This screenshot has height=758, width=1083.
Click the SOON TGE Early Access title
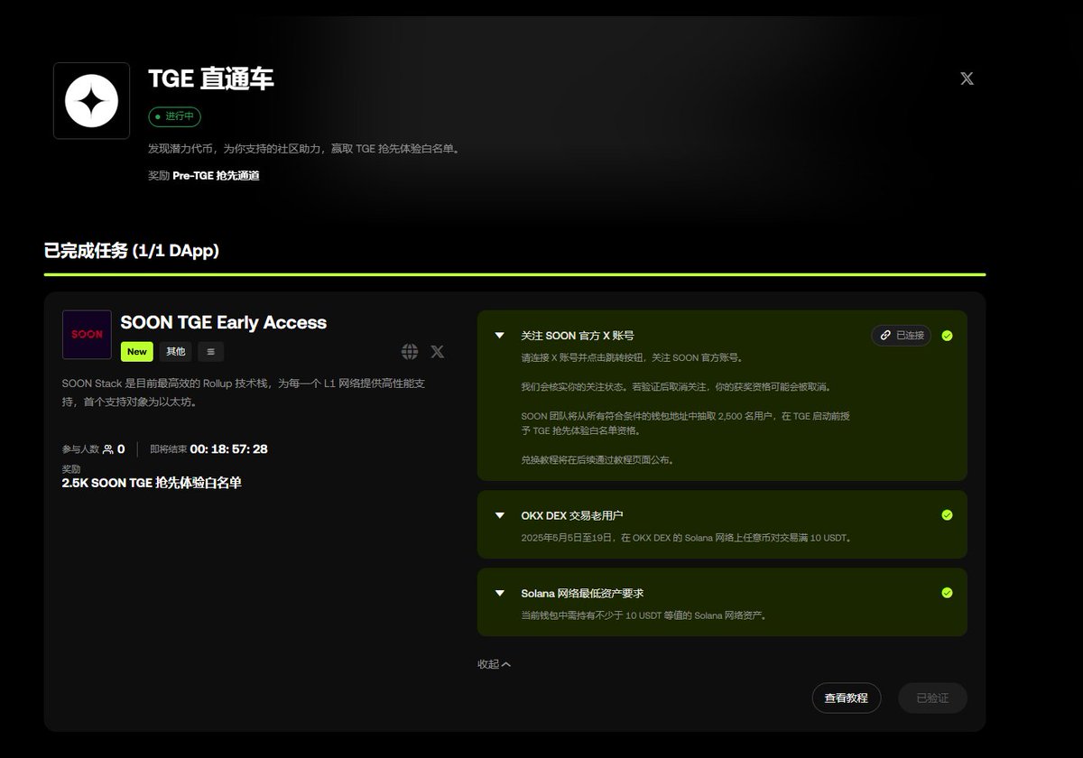224,322
